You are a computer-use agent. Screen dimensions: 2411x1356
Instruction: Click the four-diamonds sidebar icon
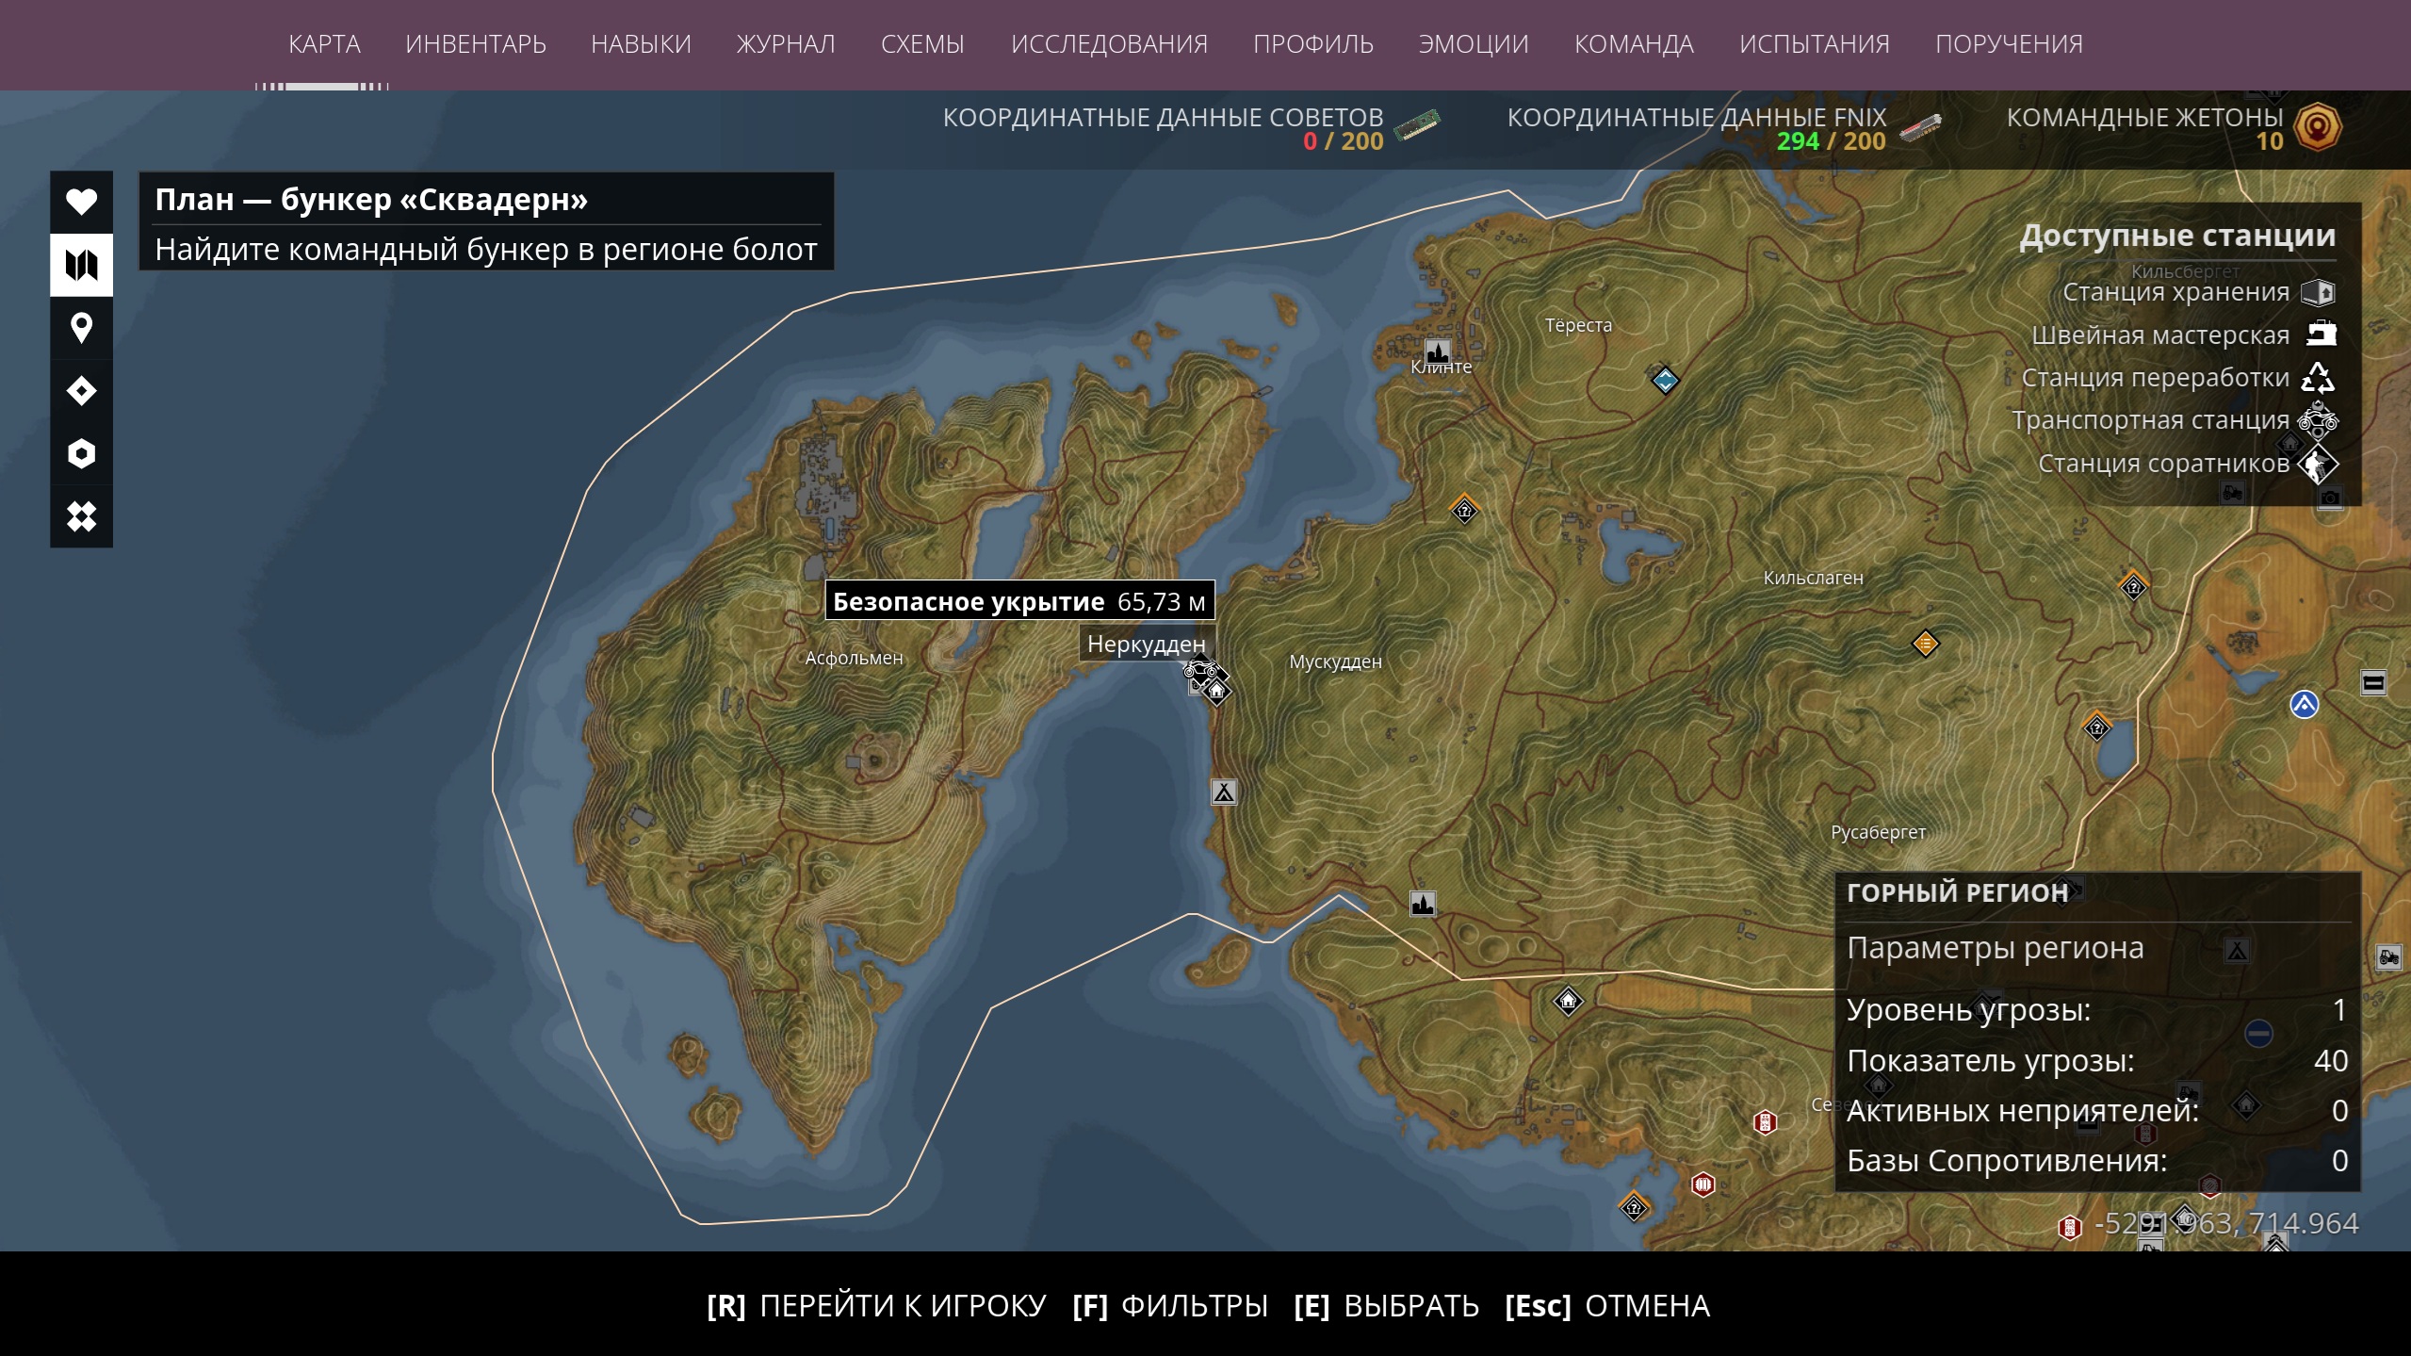click(81, 516)
